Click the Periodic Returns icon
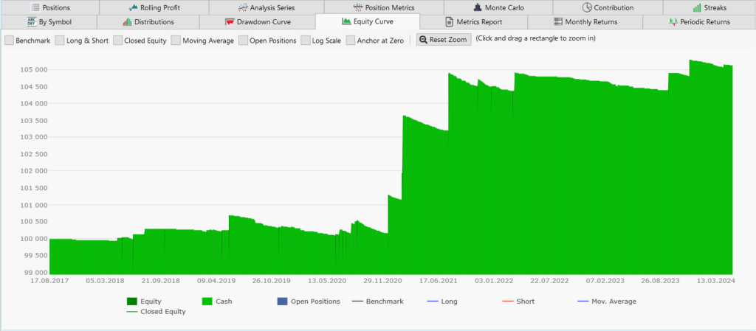756x331 pixels. 673,21
